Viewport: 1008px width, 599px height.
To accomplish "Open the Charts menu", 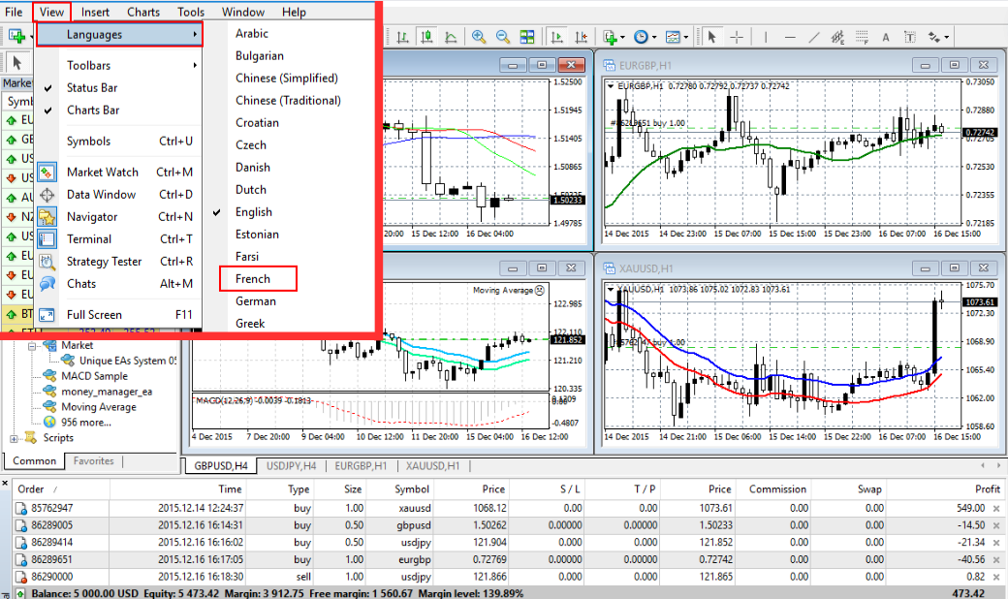I will (x=143, y=13).
